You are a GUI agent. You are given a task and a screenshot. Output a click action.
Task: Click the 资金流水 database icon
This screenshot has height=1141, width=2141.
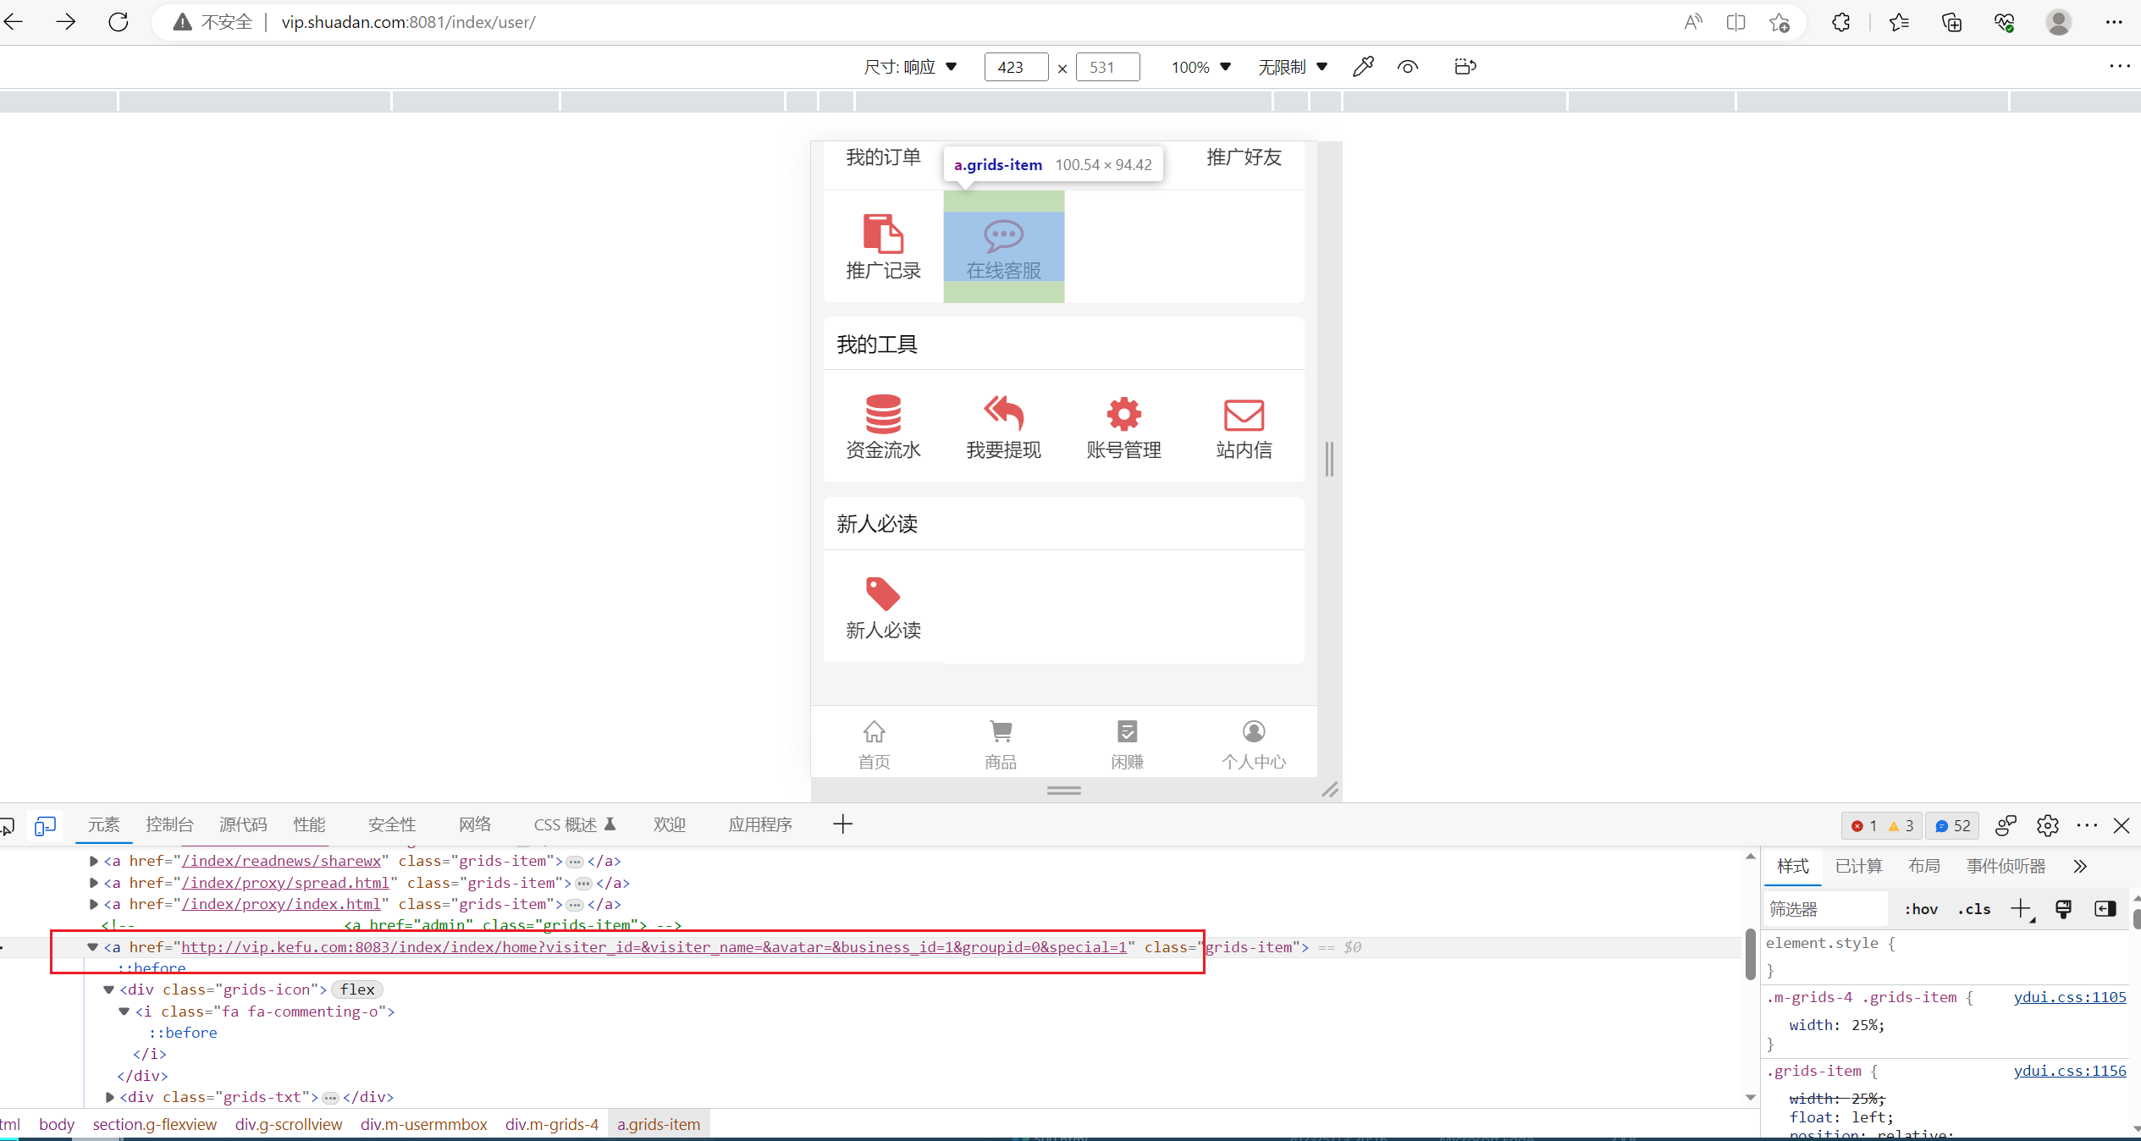coord(883,414)
